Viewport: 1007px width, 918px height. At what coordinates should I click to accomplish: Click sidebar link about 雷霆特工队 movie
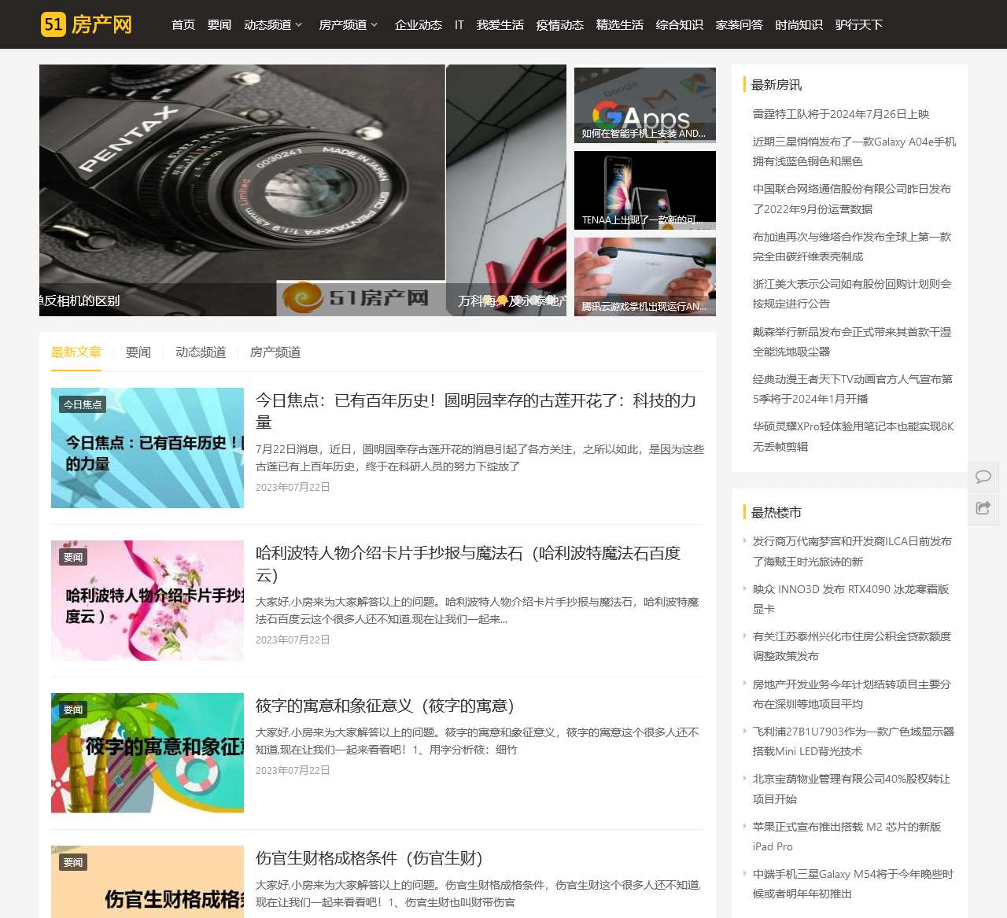(x=840, y=114)
